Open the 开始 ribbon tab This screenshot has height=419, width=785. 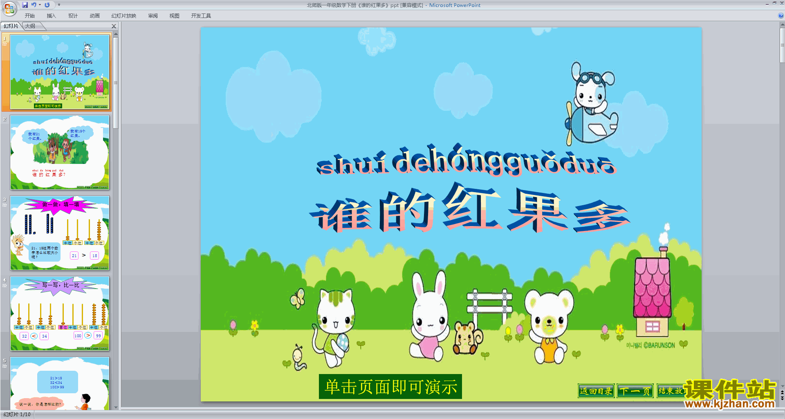(30, 16)
